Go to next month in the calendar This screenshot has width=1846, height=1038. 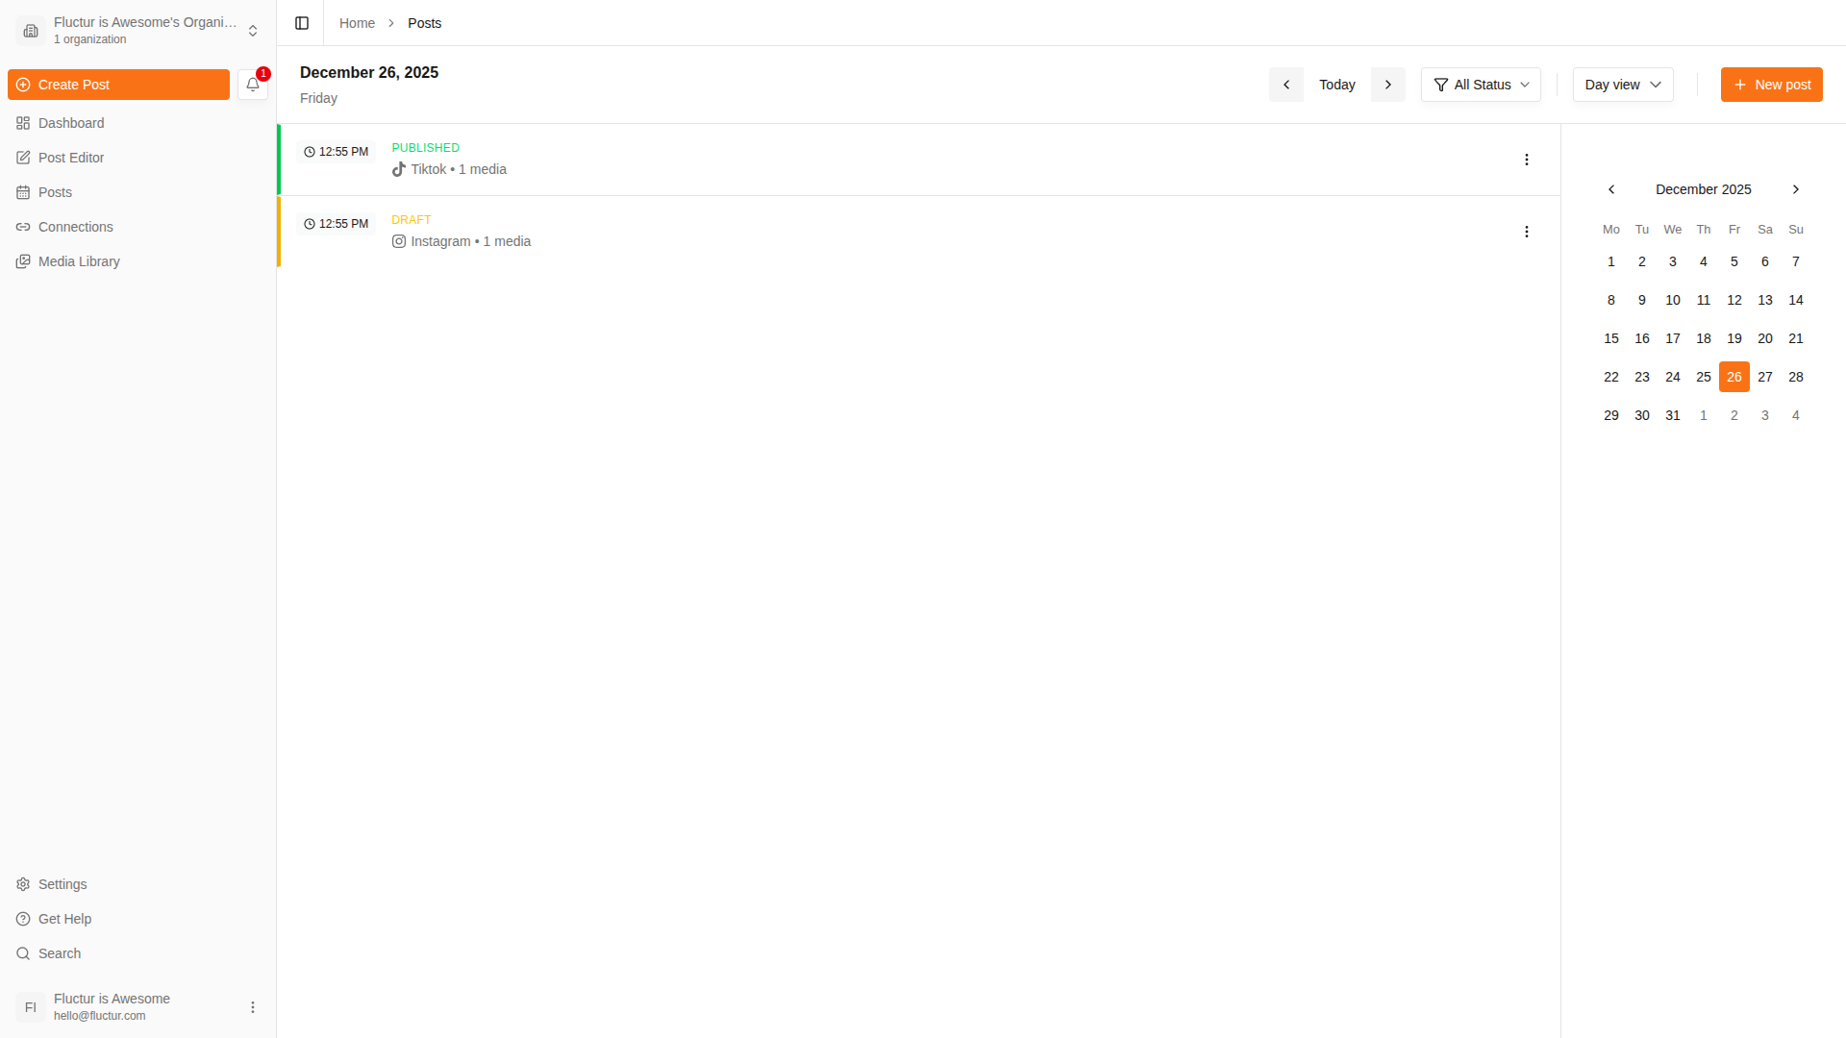click(x=1795, y=189)
